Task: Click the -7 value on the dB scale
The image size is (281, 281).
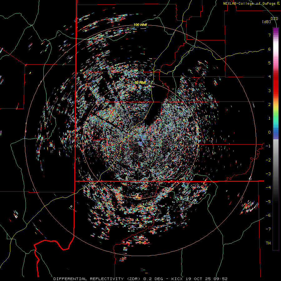Action: (268, 229)
